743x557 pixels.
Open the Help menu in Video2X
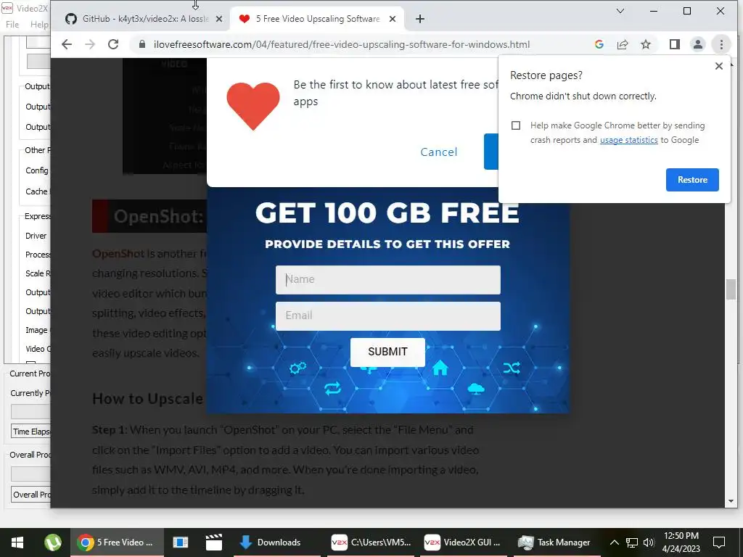(x=39, y=25)
